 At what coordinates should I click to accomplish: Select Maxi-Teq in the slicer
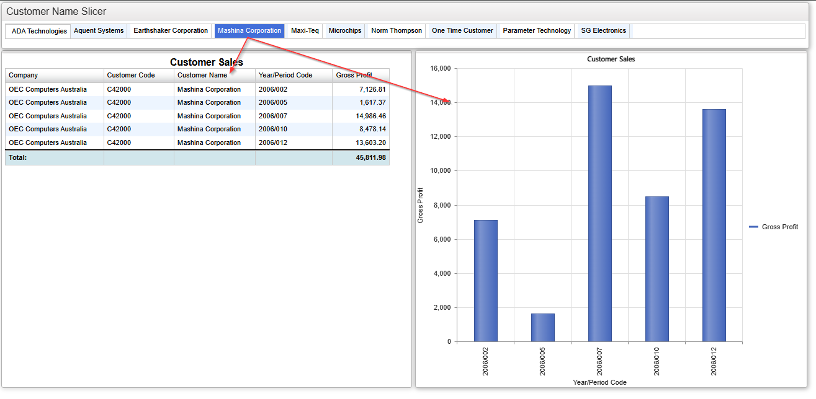pos(305,30)
